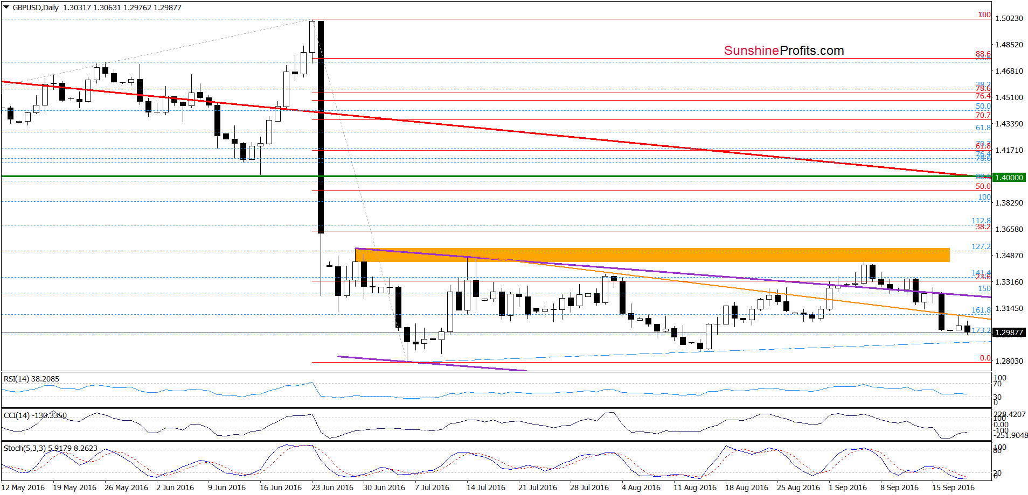The width and height of the screenshot is (1028, 495).
Task: Click the 1 Sep 2016 date label
Action: tap(848, 487)
